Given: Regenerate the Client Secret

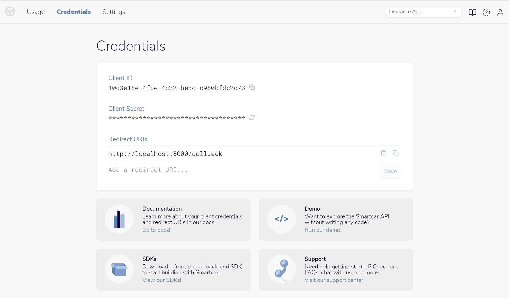Looking at the screenshot, I should (x=252, y=118).
